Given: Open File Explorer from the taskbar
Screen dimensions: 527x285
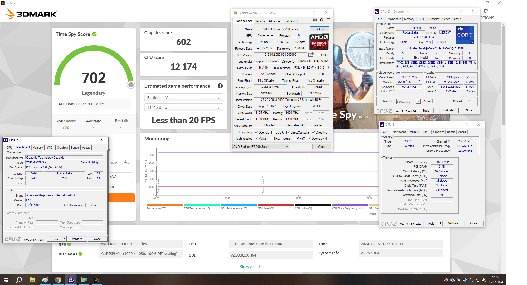Looking at the screenshot, I should pyautogui.click(x=32, y=280).
